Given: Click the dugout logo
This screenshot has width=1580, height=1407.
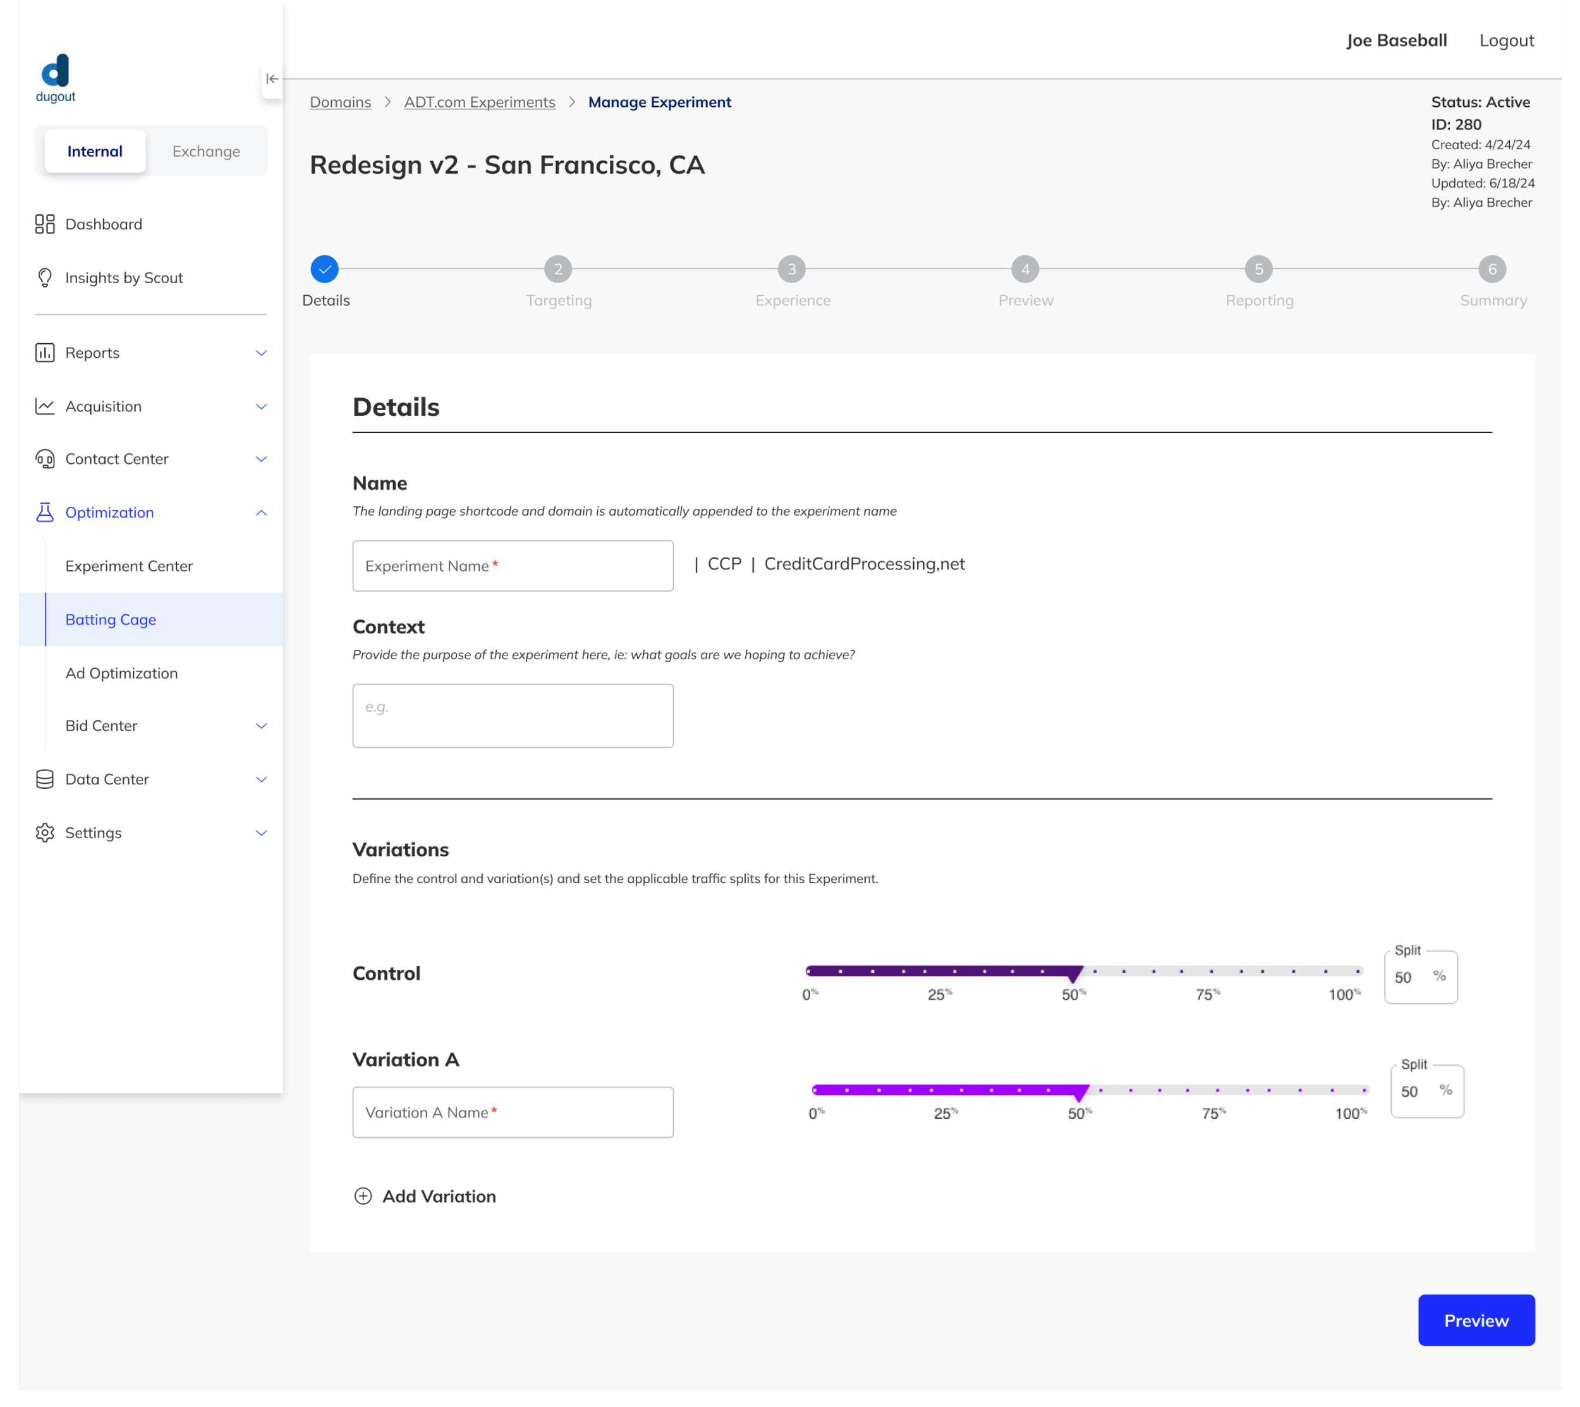Looking at the screenshot, I should point(56,77).
